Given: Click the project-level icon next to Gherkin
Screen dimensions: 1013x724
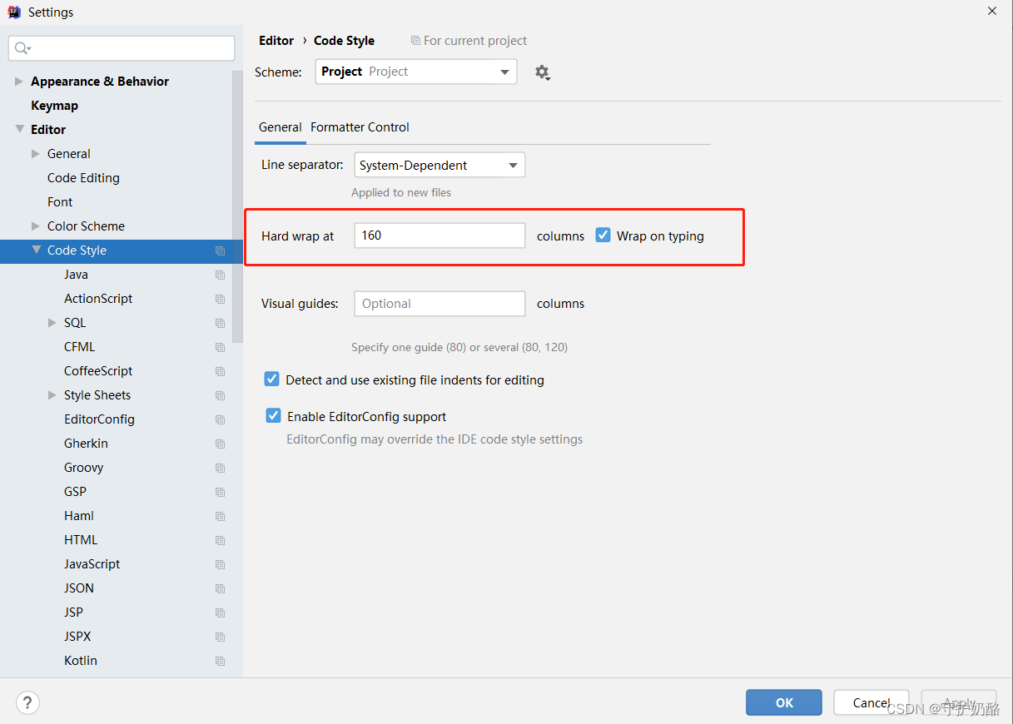Looking at the screenshot, I should [220, 444].
